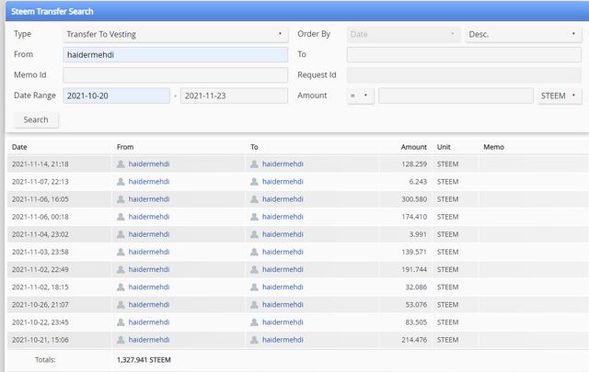Click the To user icon in 00:18 row
589x372 pixels.
254,217
